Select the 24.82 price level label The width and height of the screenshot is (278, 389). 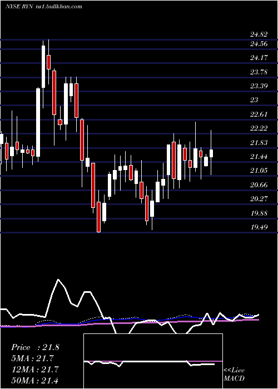click(259, 34)
